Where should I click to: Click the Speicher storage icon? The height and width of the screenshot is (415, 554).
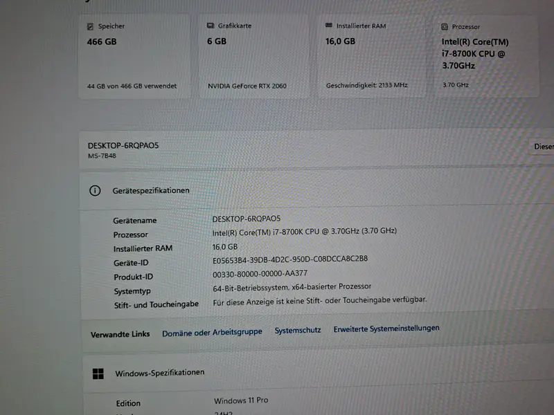tap(90, 26)
